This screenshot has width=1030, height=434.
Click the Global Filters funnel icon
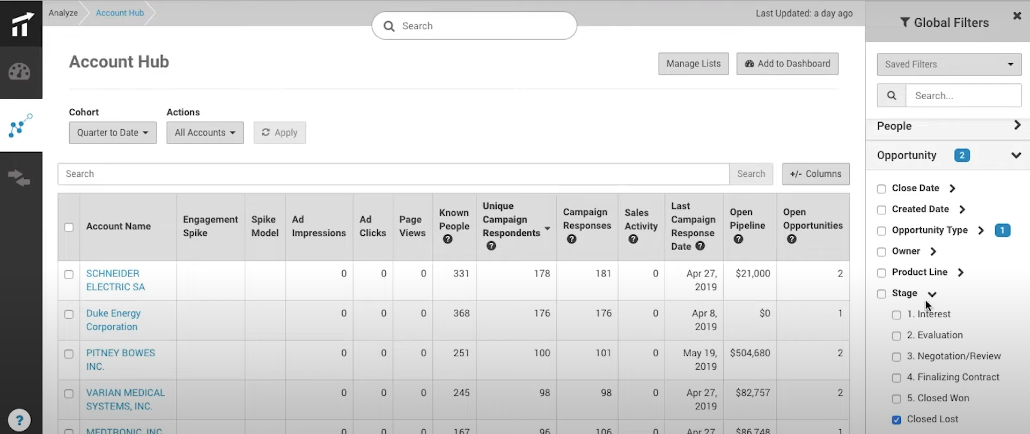(x=904, y=23)
